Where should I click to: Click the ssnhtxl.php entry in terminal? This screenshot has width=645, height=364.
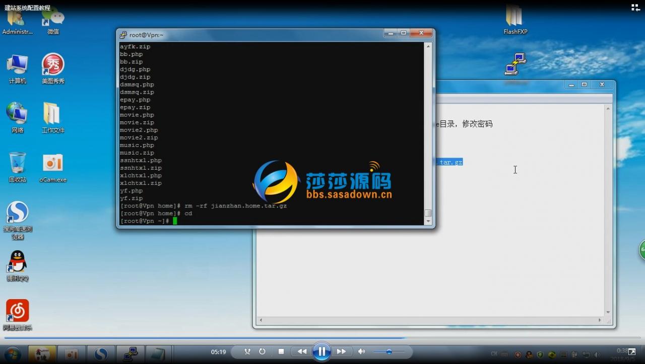coord(141,160)
